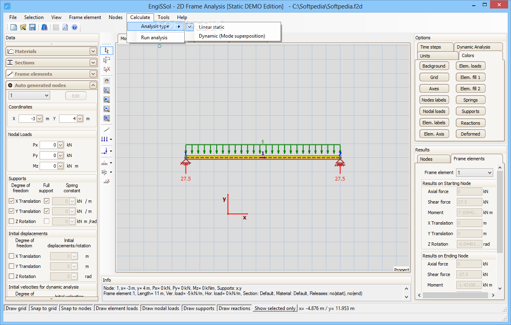Click the Elem. loads color button
This screenshot has height=325, width=511.
click(x=471, y=66)
